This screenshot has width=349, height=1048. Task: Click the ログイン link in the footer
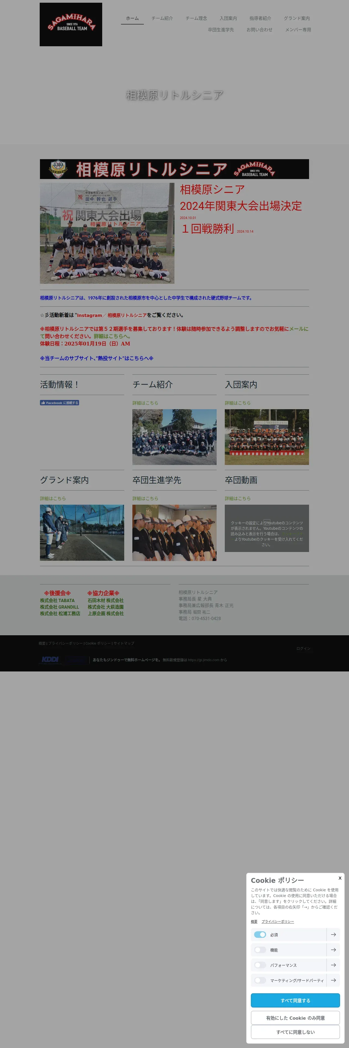pos(303,649)
